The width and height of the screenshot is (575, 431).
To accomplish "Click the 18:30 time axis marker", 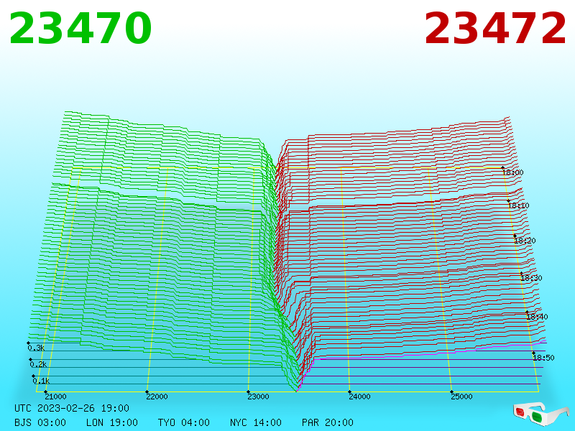I will 531,278.
